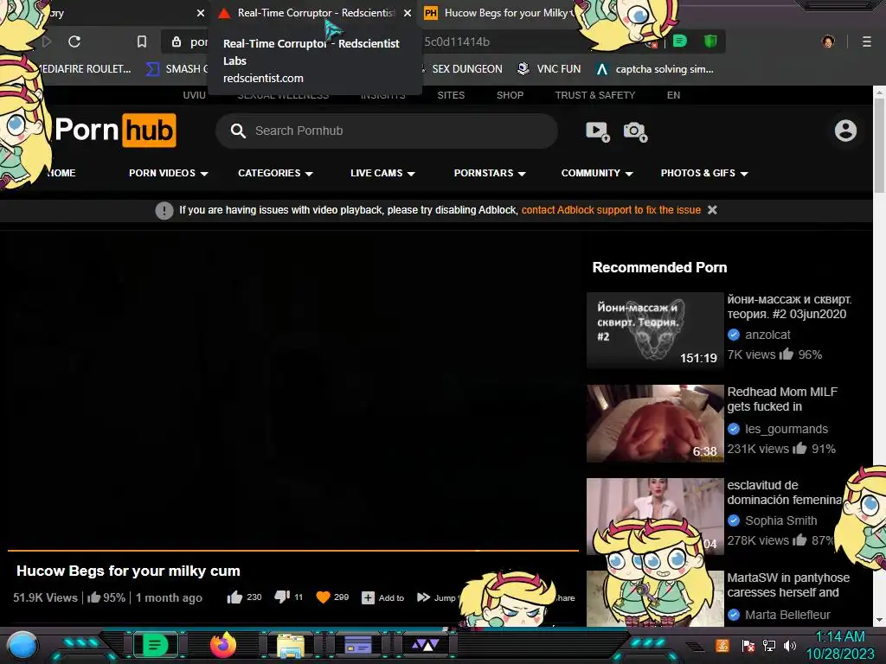The image size is (886, 664).
Task: Click the green chat-bubble extension icon
Action: pos(680,41)
